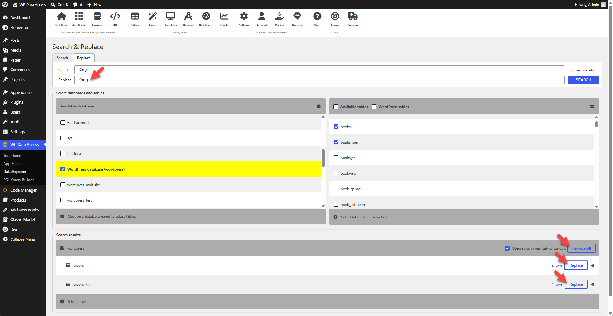Viewport: 613px width, 316px height.
Task: Open Data Explorer in sidebar submenu
Action: (x=15, y=172)
